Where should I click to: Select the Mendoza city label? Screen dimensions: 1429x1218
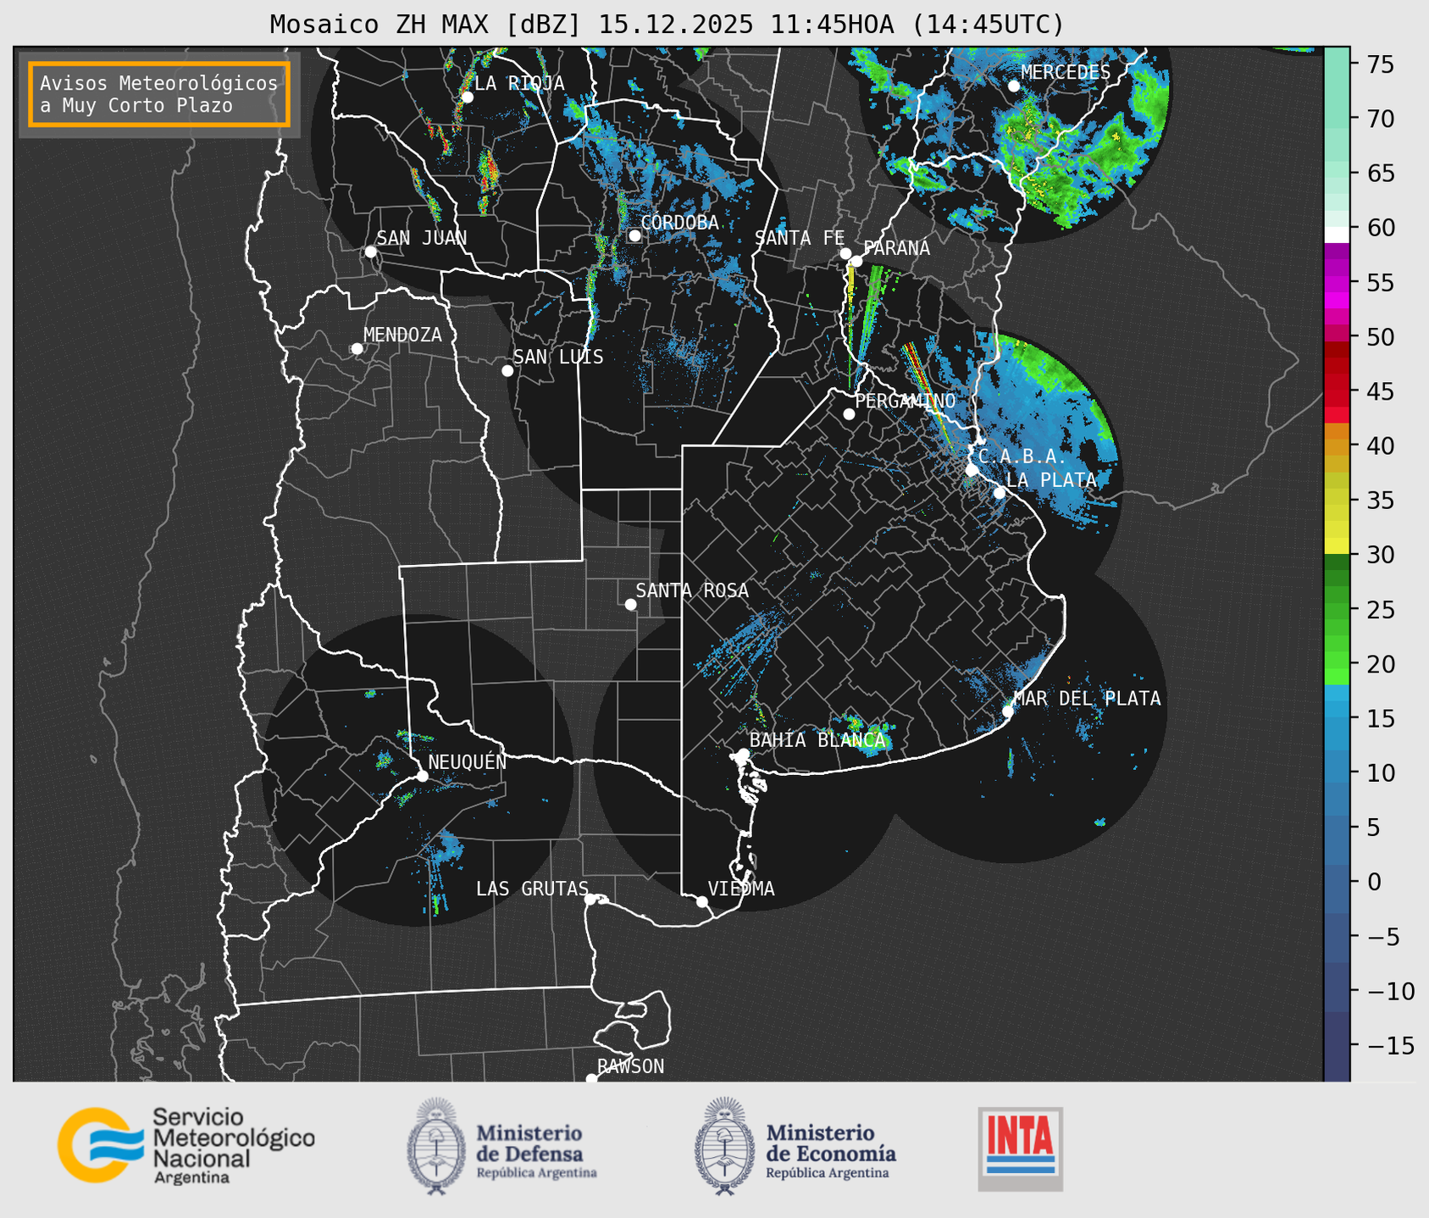[x=402, y=335]
